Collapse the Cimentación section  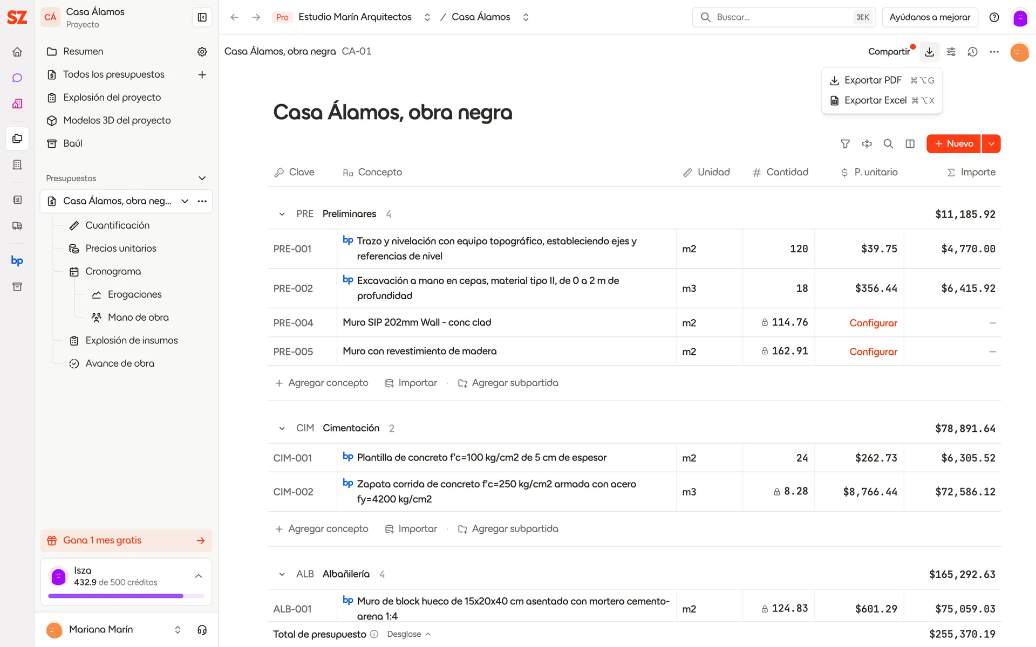click(282, 429)
